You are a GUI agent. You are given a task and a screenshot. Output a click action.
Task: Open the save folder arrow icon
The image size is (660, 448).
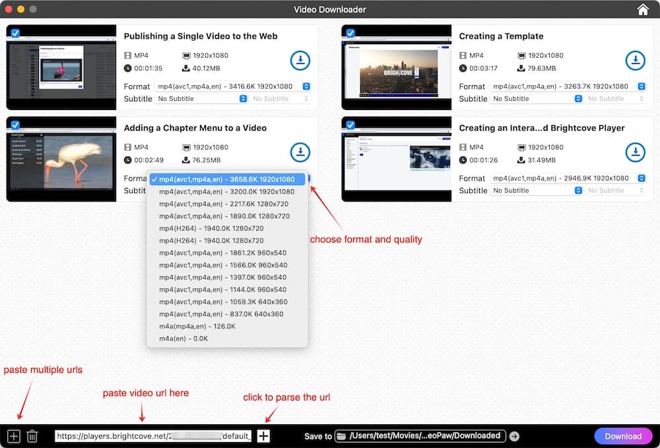pyautogui.click(x=515, y=436)
